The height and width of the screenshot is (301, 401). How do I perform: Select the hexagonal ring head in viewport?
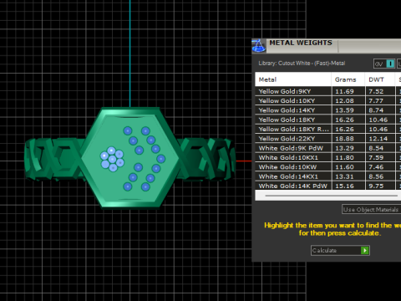130,158
